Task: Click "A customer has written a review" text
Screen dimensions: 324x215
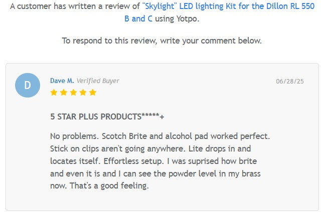Action: (75, 8)
